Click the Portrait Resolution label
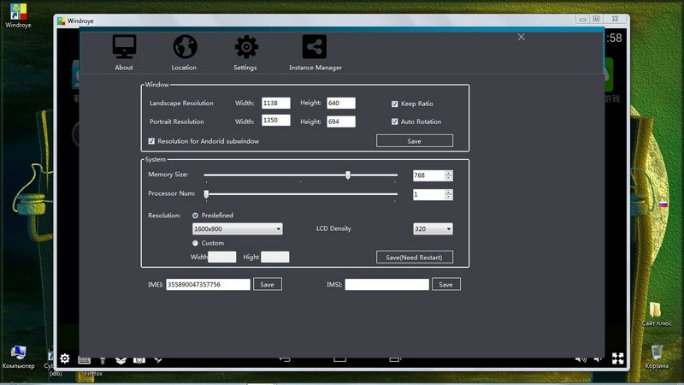Image resolution: width=684 pixels, height=385 pixels. point(177,121)
